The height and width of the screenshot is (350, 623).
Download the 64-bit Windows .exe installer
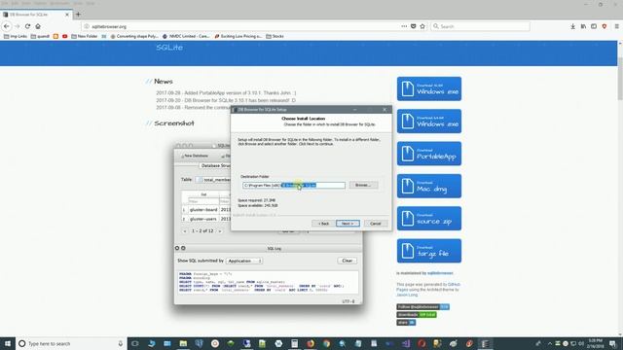pos(429,122)
